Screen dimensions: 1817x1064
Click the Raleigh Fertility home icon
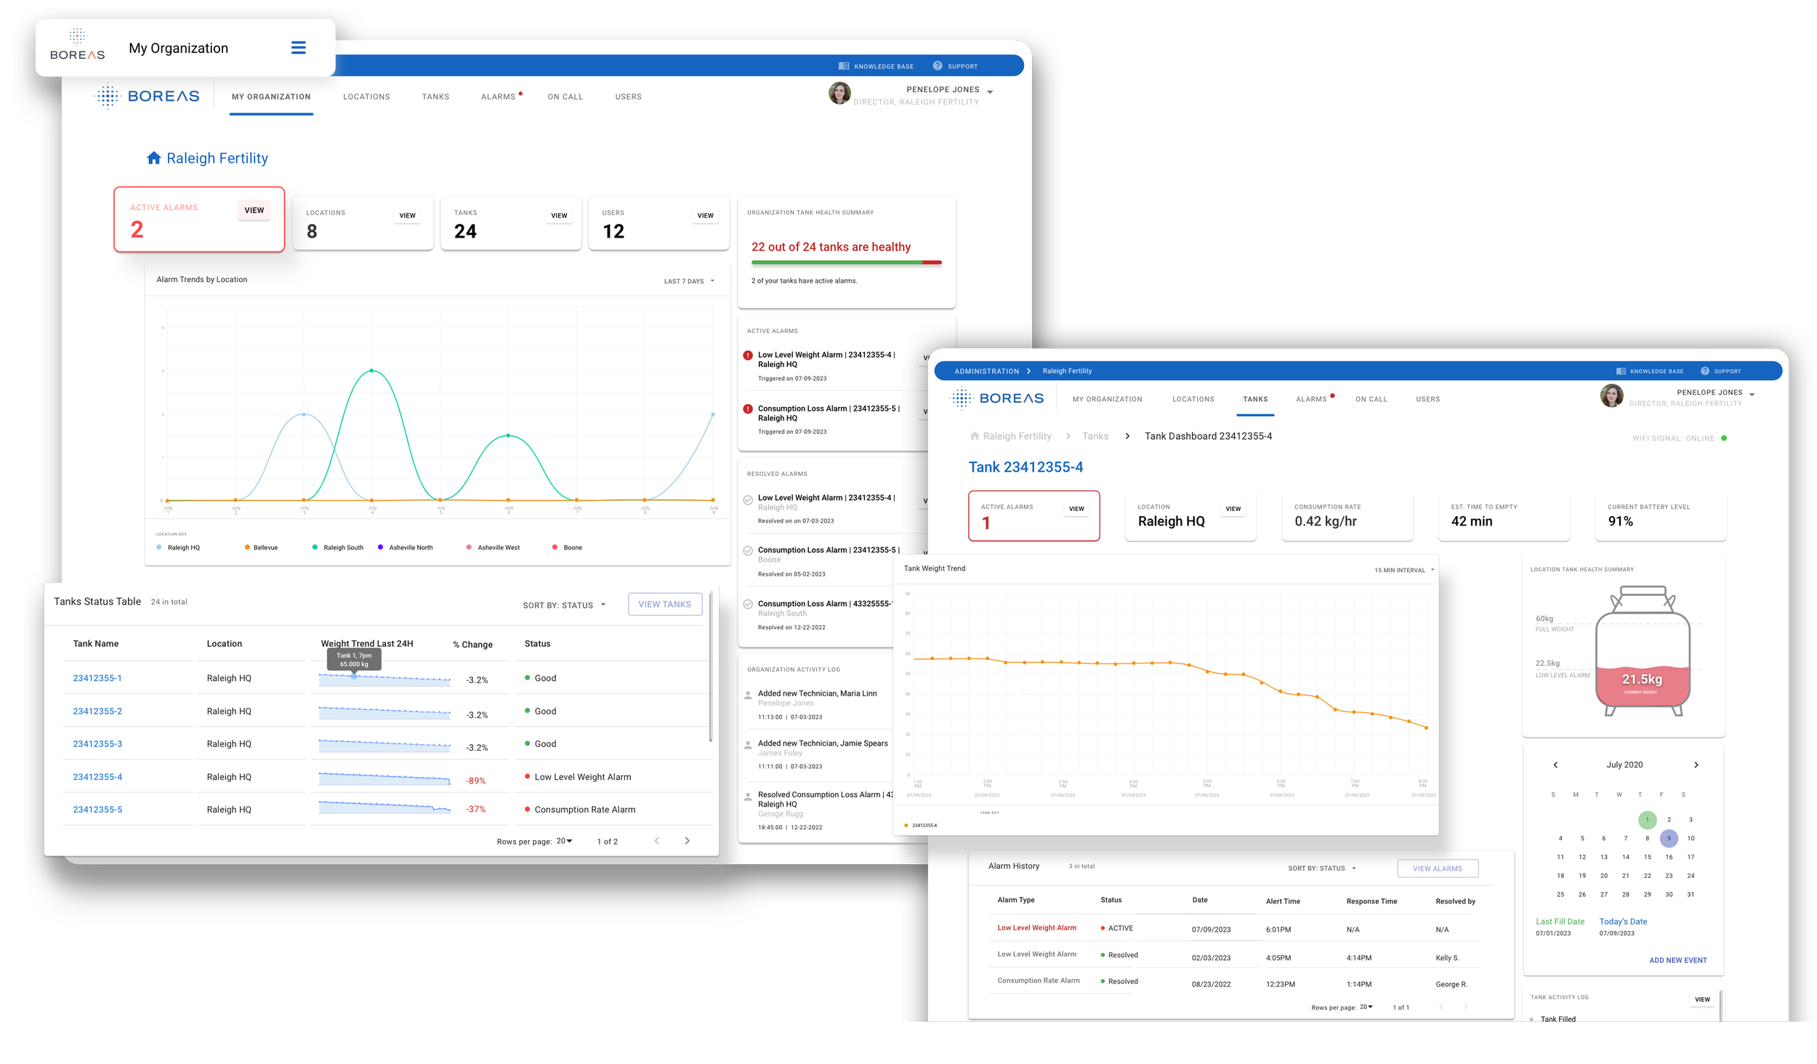(x=153, y=158)
